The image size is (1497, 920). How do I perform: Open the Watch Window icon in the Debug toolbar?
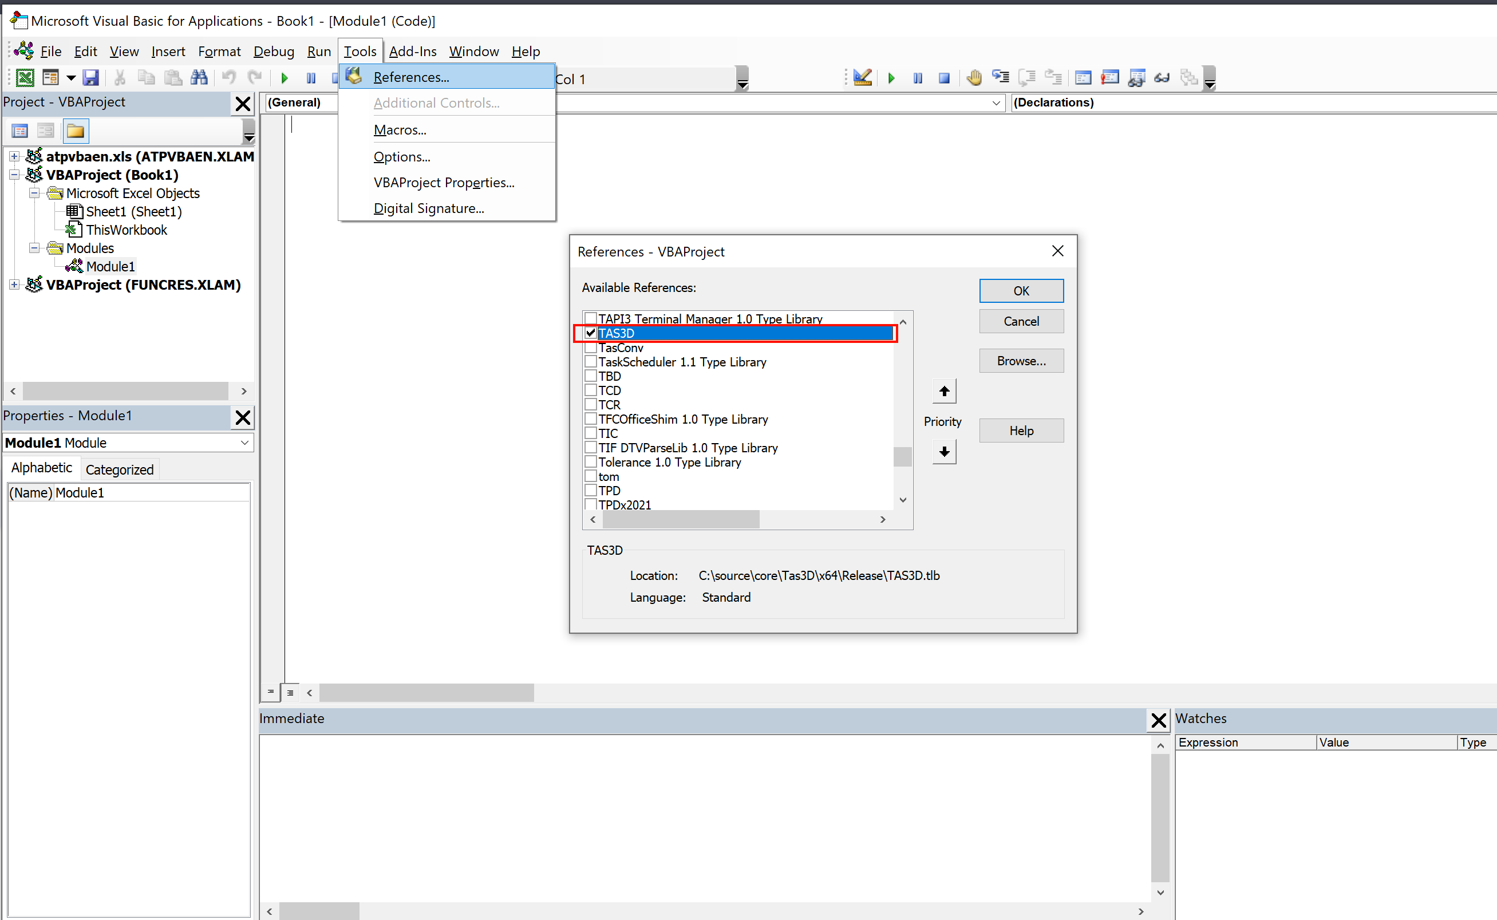point(1136,78)
